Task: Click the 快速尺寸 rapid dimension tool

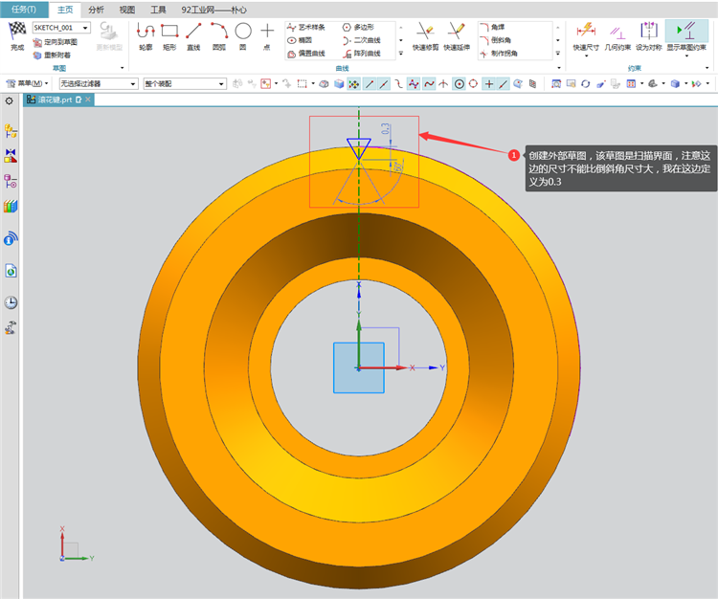Action: pos(586,35)
